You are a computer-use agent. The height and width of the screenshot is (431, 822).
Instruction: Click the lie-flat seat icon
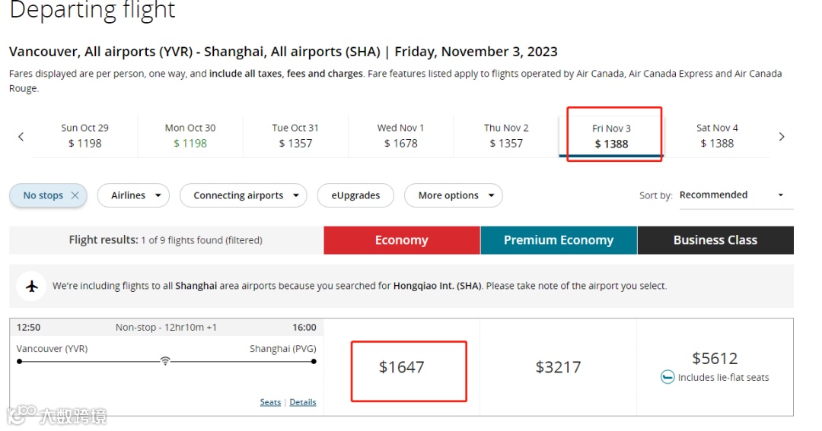[667, 377]
